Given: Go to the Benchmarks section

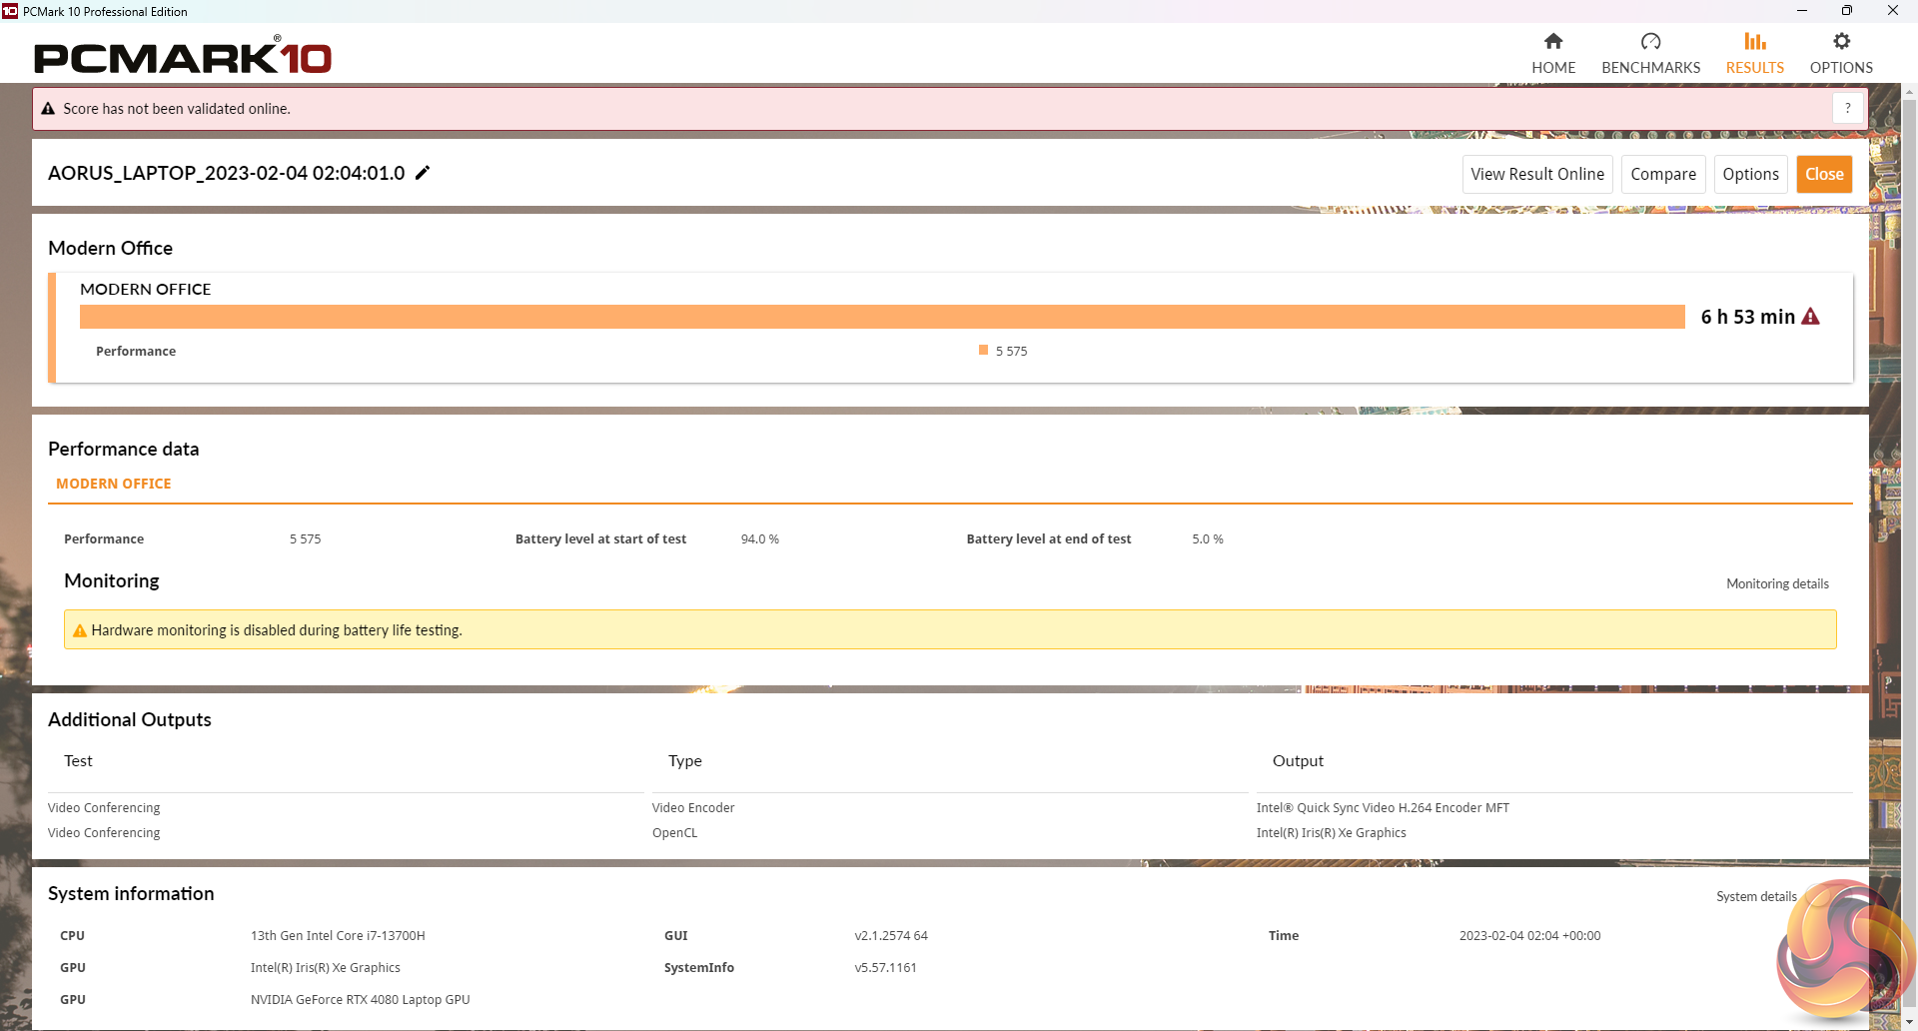Looking at the screenshot, I should pyautogui.click(x=1650, y=53).
